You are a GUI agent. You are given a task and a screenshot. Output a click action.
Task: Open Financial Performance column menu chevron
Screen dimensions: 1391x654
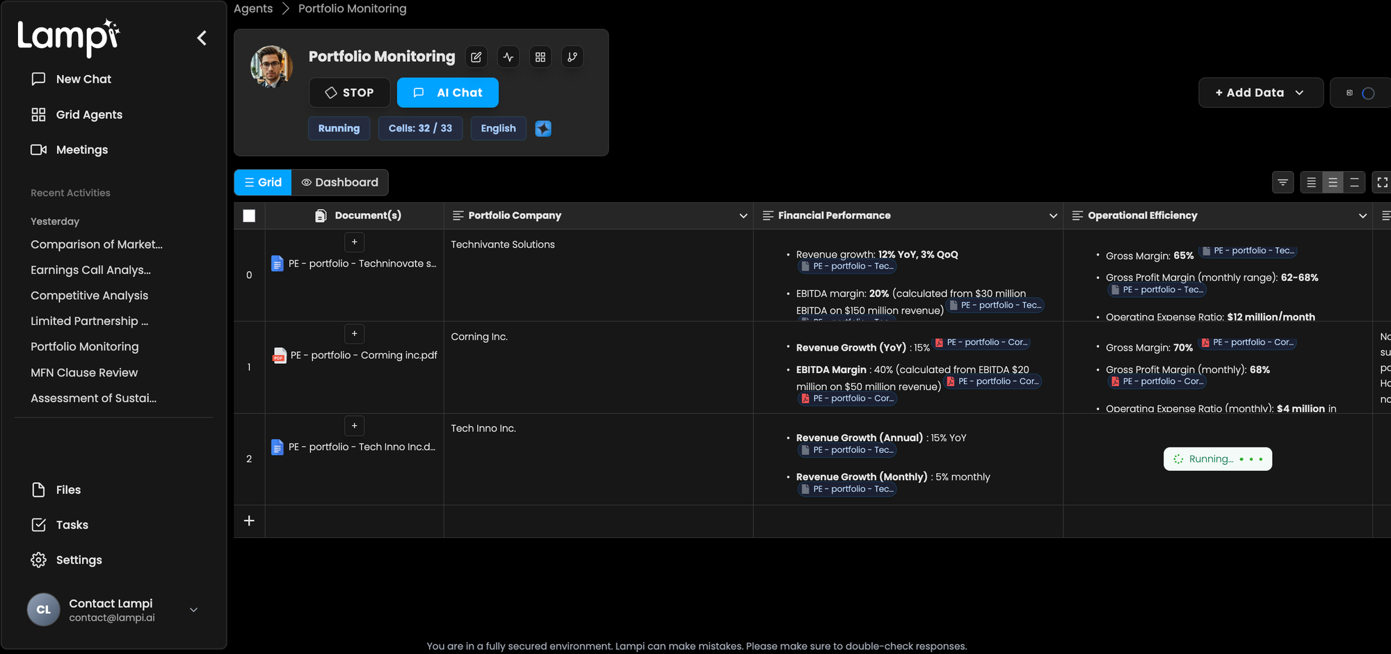point(1053,216)
